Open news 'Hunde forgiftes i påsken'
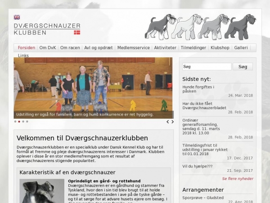 point(198,89)
